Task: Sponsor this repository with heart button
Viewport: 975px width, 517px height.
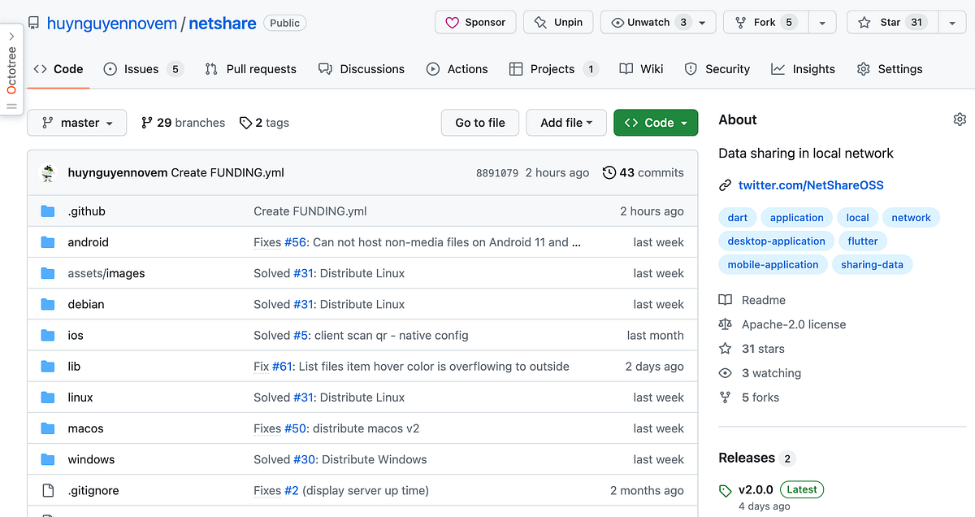Action: coord(475,23)
